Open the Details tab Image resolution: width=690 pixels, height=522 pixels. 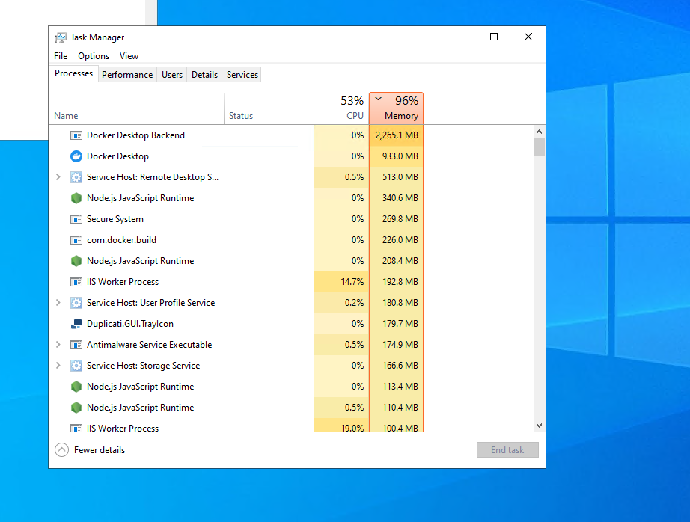[x=204, y=75]
